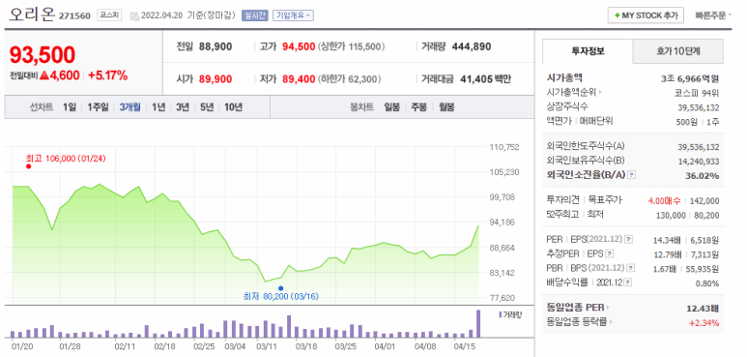This screenshot has height=357, width=747.
Task: Select the 5년 line chart period
Action: click(x=207, y=107)
